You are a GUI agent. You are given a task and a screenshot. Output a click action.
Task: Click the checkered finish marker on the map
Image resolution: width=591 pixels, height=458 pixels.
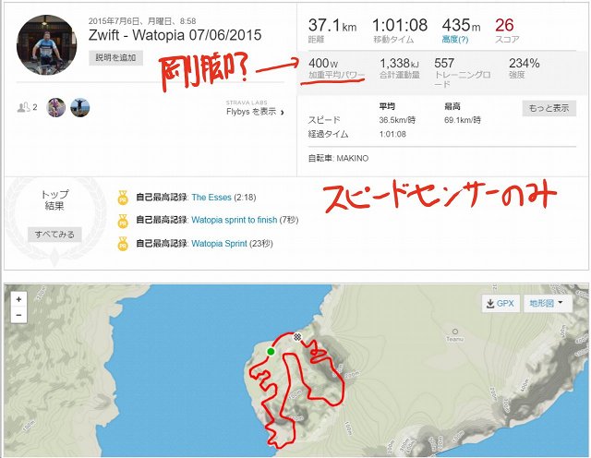pos(297,337)
